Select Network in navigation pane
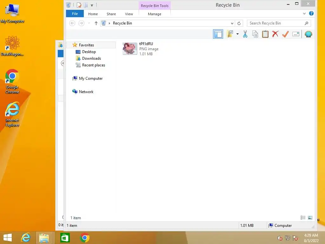Screen dimensions: 325x244 [x=86, y=92]
